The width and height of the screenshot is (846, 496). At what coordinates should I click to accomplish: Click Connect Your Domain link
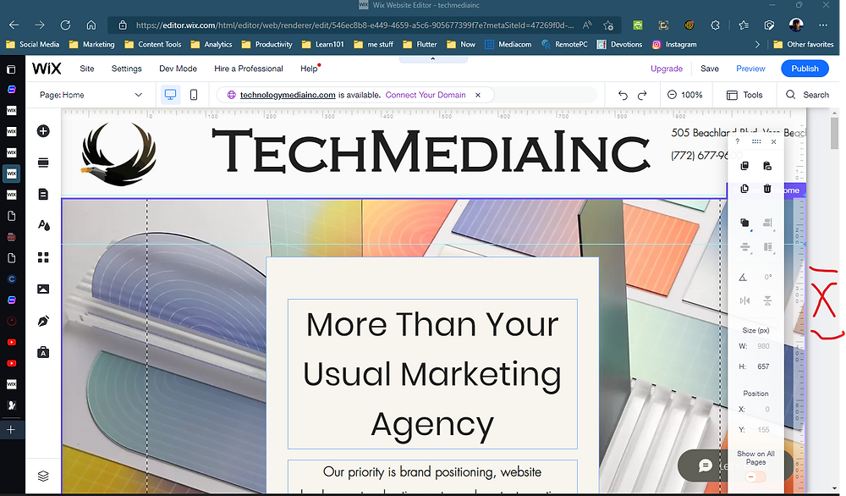[x=426, y=95]
